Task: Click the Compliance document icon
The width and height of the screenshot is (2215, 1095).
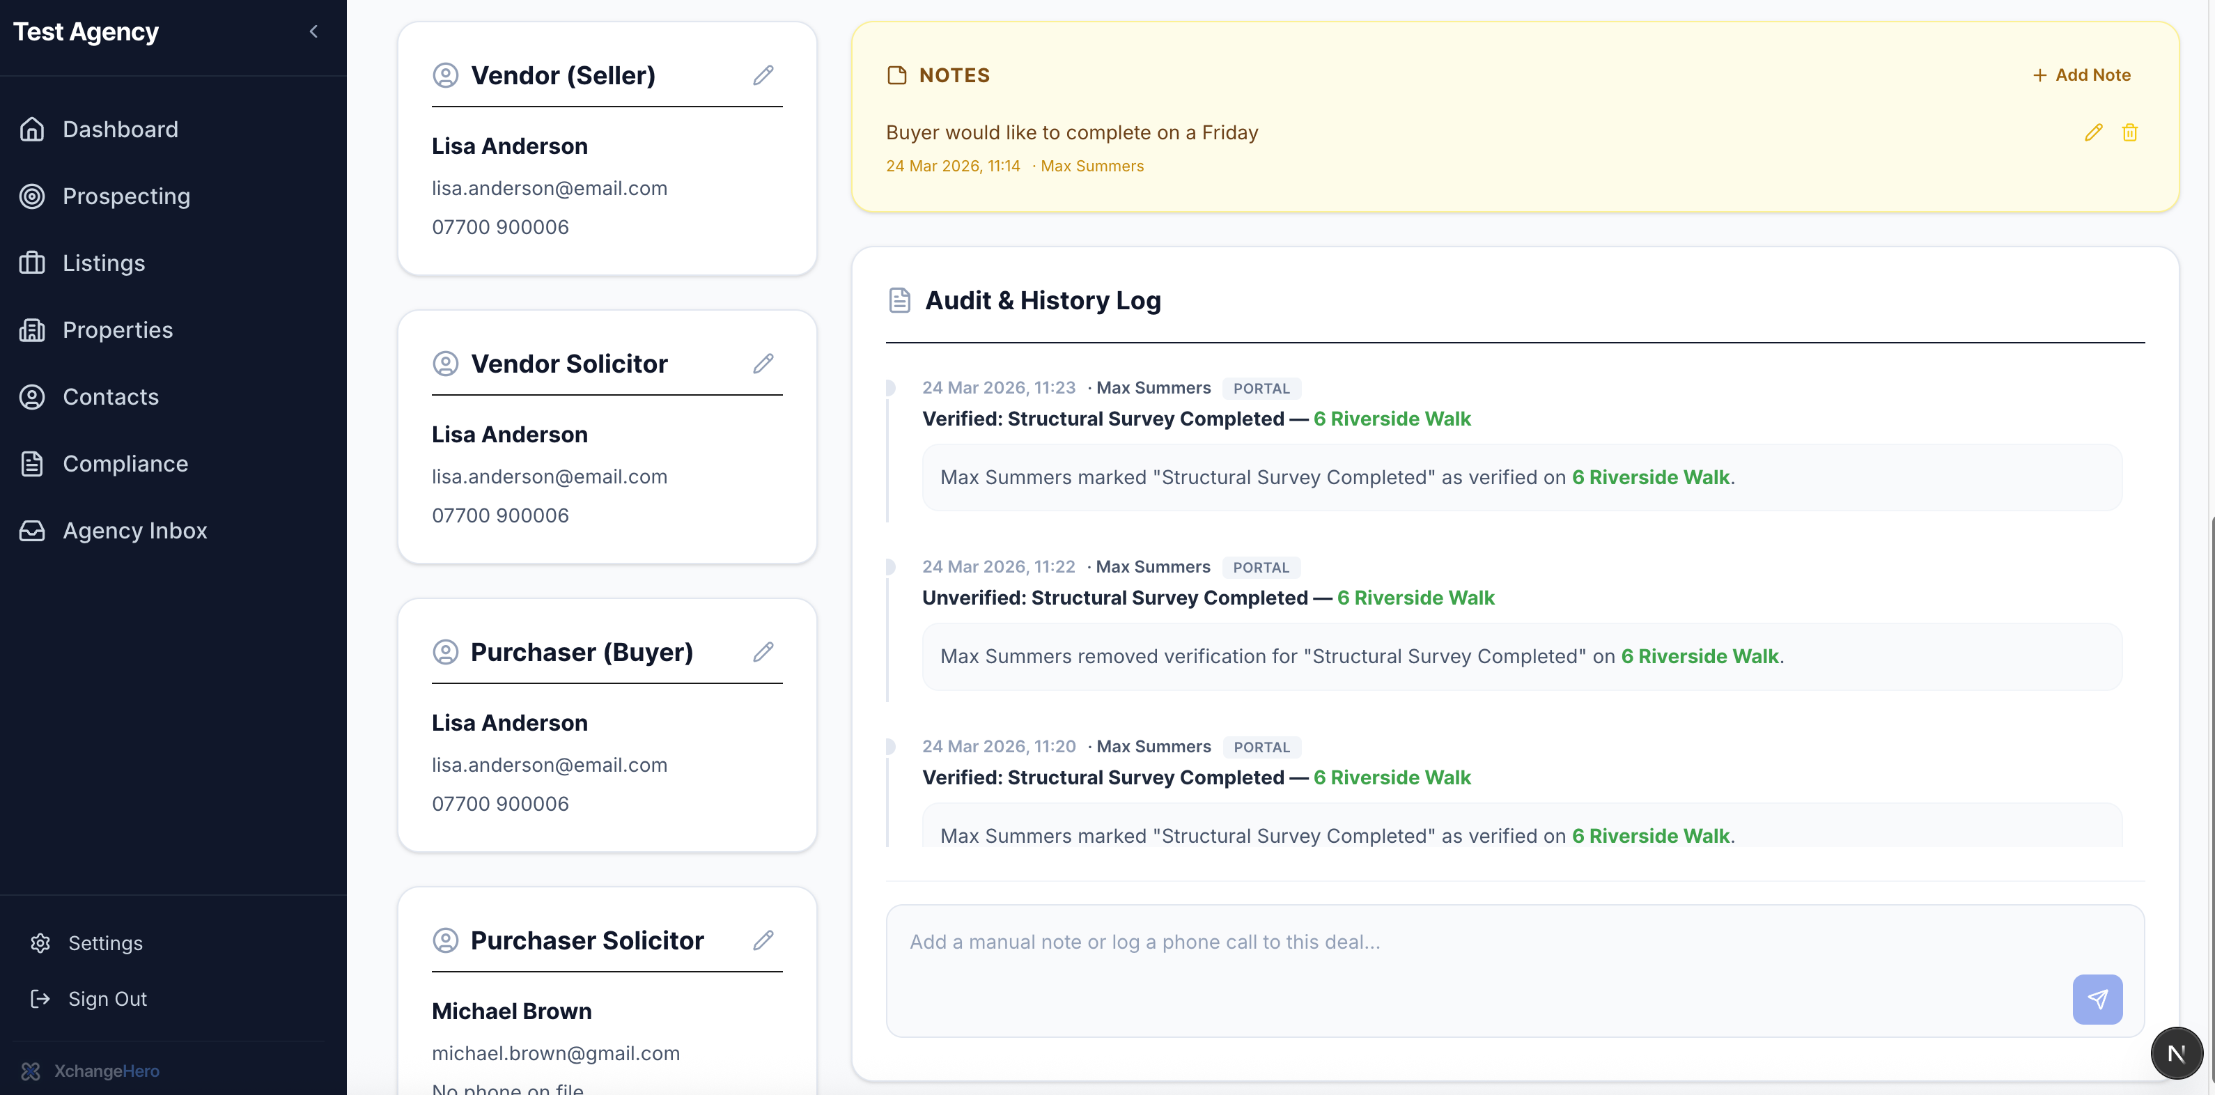Action: pos(32,463)
